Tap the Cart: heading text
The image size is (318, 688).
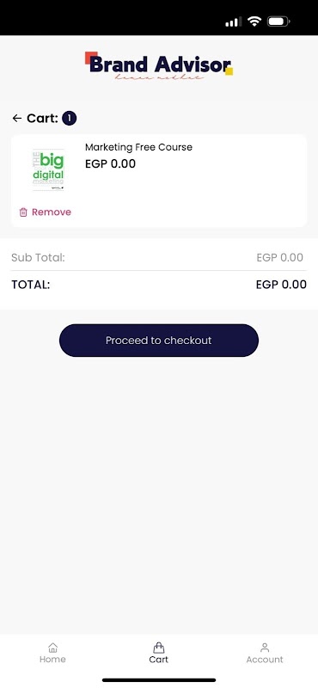42,118
